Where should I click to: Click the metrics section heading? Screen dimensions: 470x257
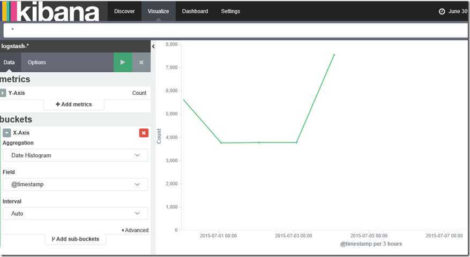15,79
